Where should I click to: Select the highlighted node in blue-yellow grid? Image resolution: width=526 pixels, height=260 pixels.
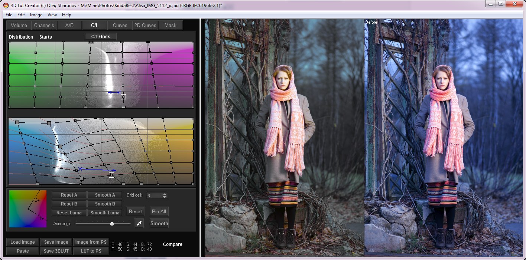[111, 175]
